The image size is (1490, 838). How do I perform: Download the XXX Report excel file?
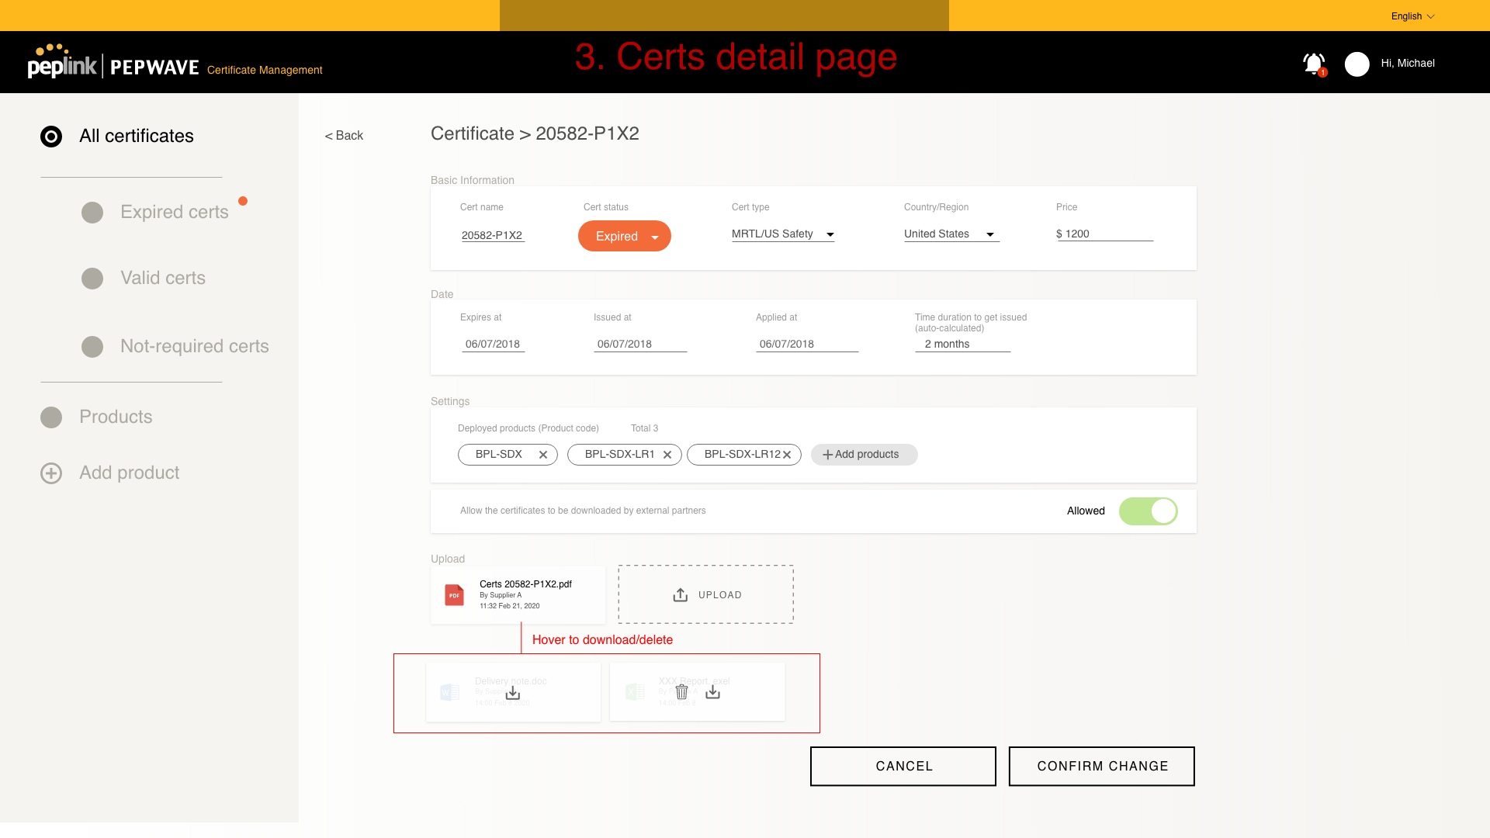(712, 692)
